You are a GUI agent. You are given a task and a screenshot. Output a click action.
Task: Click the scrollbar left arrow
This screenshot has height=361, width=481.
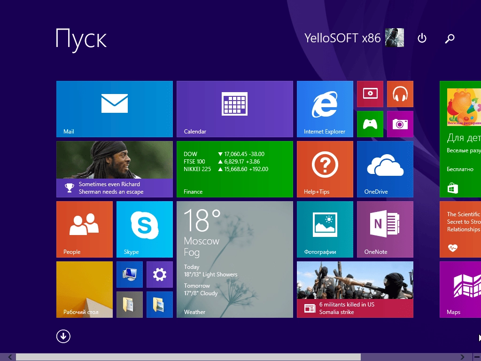pyautogui.click(x=10, y=357)
